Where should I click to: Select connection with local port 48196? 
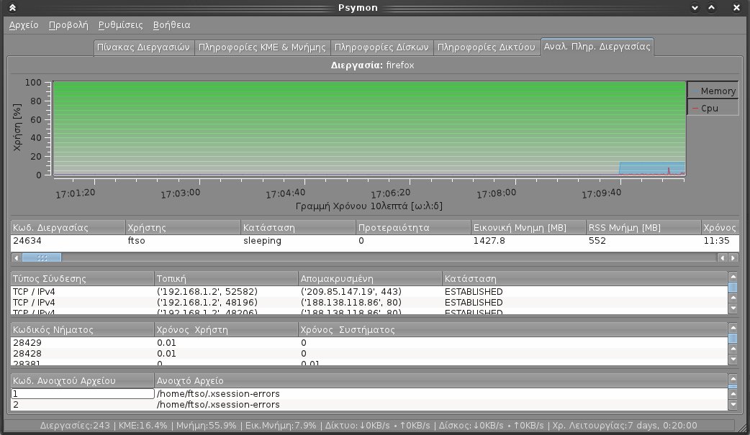[369, 303]
